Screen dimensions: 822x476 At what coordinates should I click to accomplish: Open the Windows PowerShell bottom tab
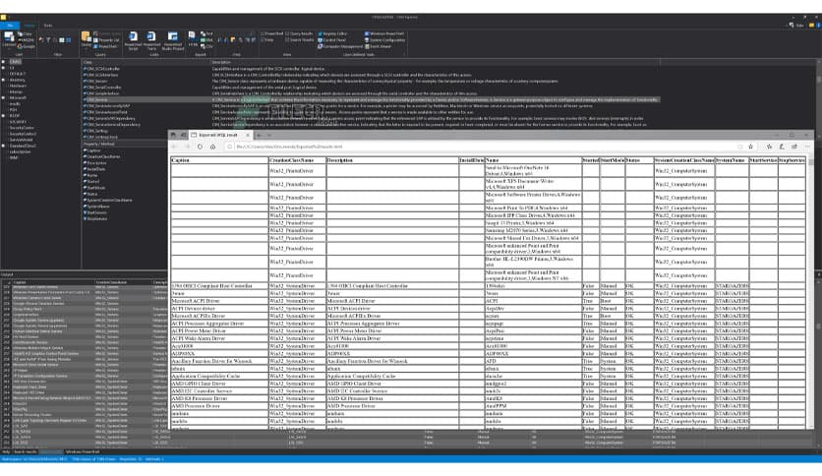[x=83, y=451]
